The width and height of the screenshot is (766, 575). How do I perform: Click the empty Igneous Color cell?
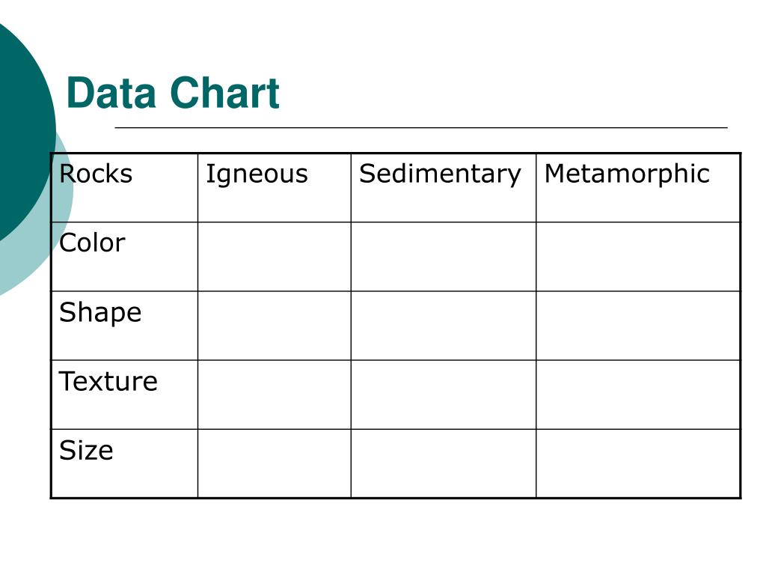[275, 257]
